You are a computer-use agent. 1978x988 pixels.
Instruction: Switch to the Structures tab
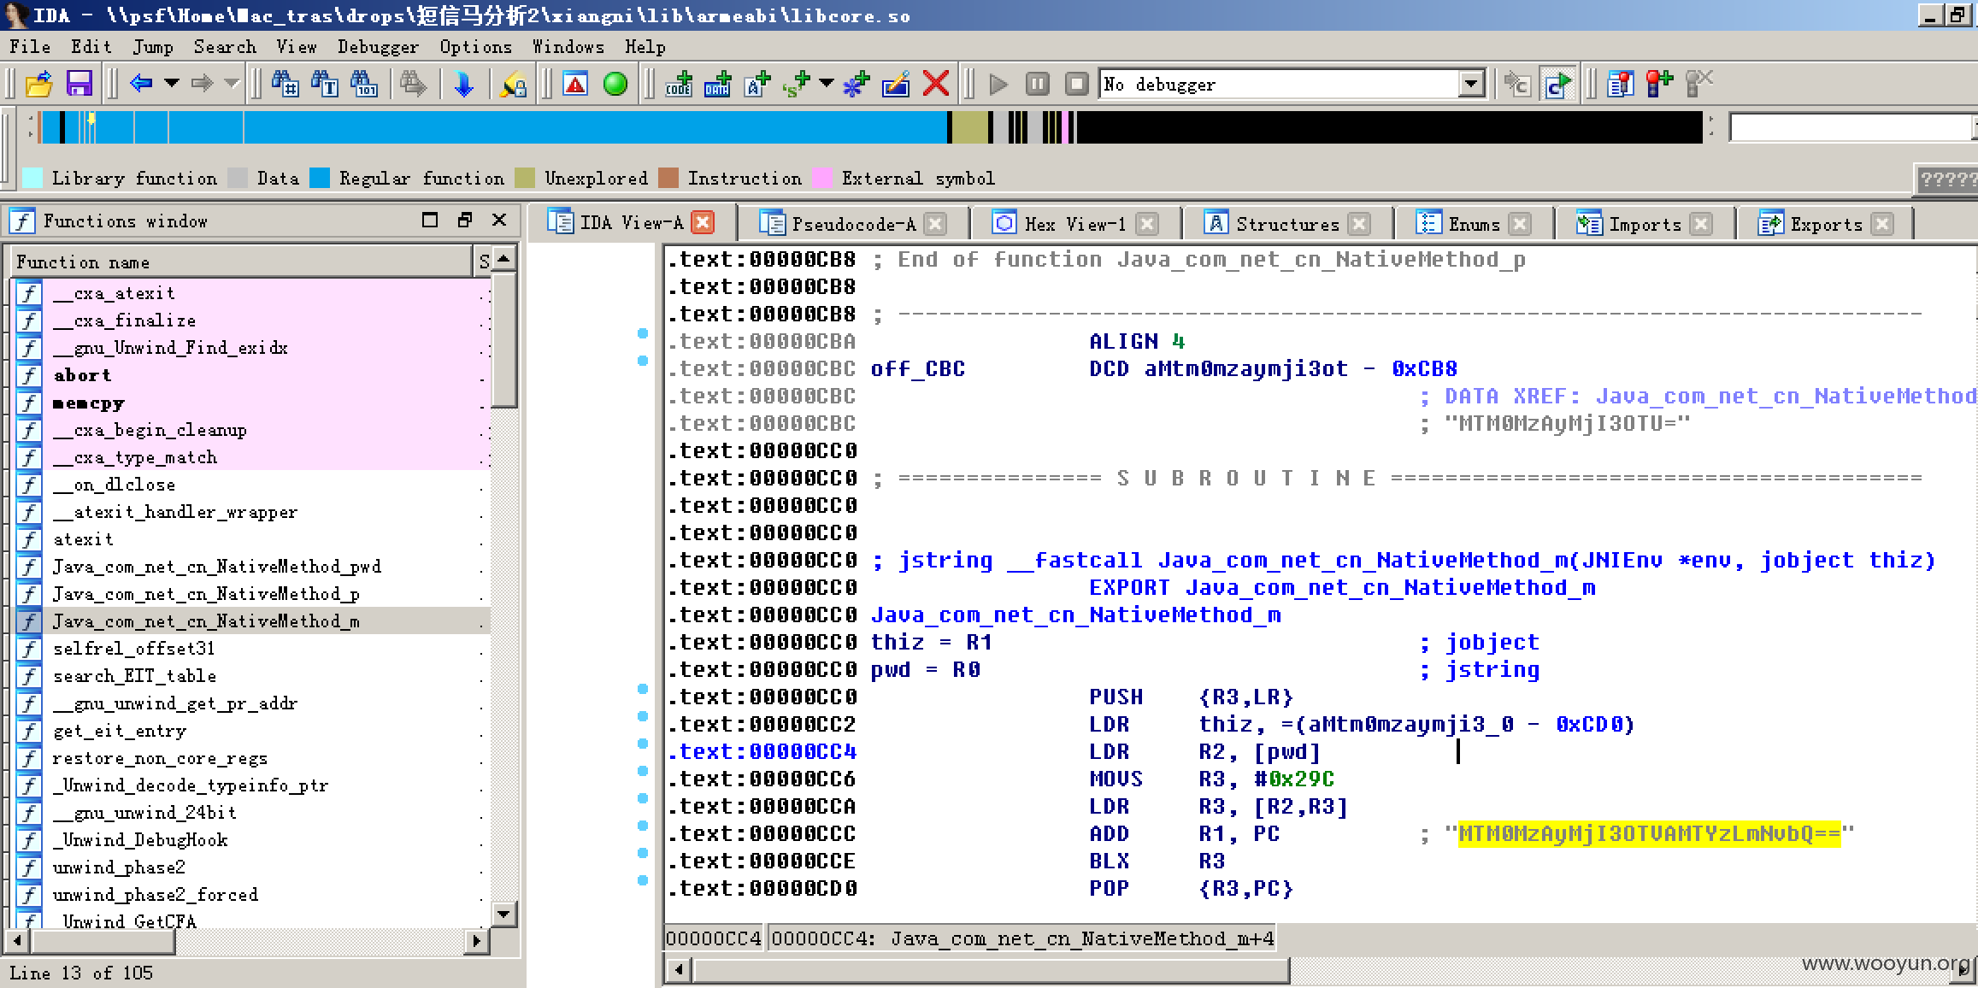(x=1286, y=224)
